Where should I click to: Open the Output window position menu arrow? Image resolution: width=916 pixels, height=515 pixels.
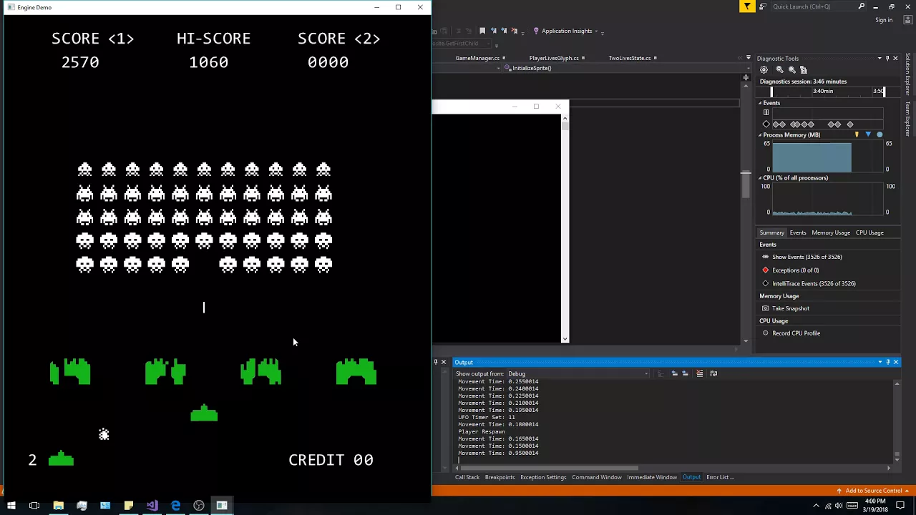point(880,362)
